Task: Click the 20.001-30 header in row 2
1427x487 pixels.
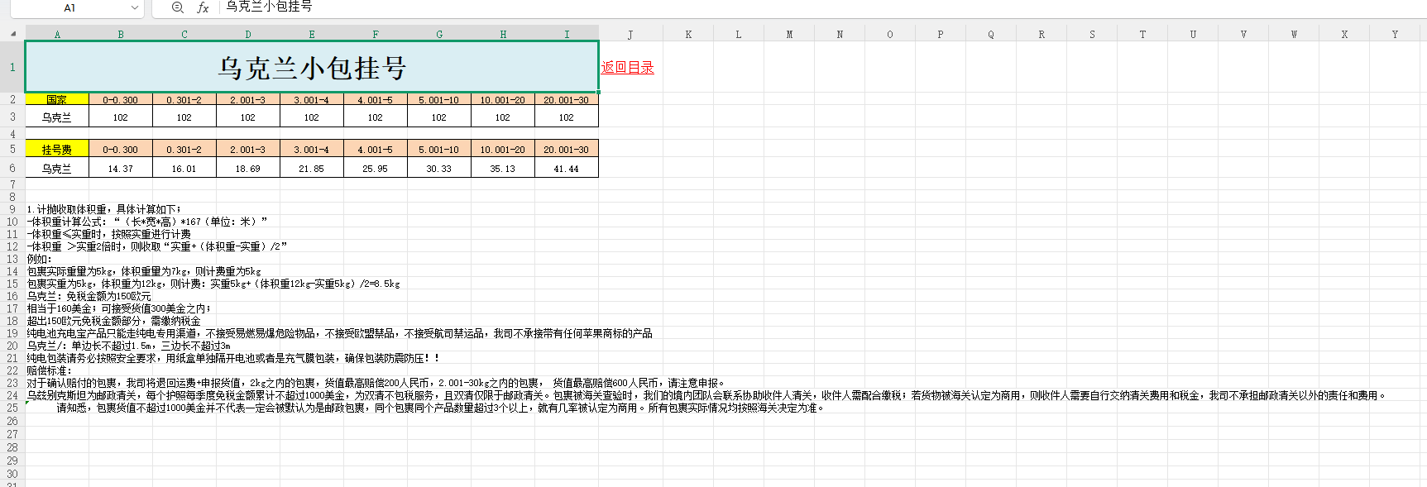Action: [567, 99]
